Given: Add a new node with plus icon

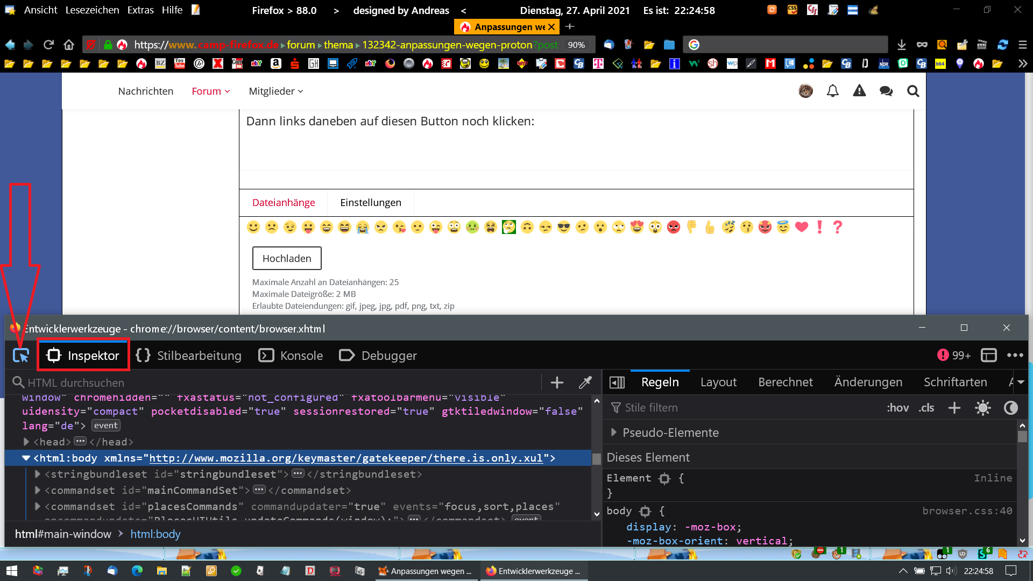Looking at the screenshot, I should pos(557,382).
